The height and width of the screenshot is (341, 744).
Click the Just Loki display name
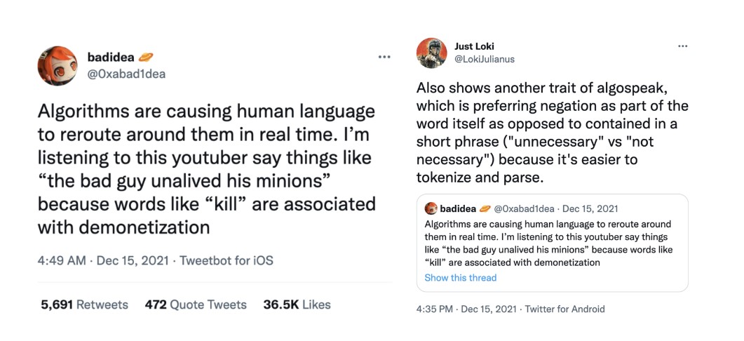coord(474,46)
